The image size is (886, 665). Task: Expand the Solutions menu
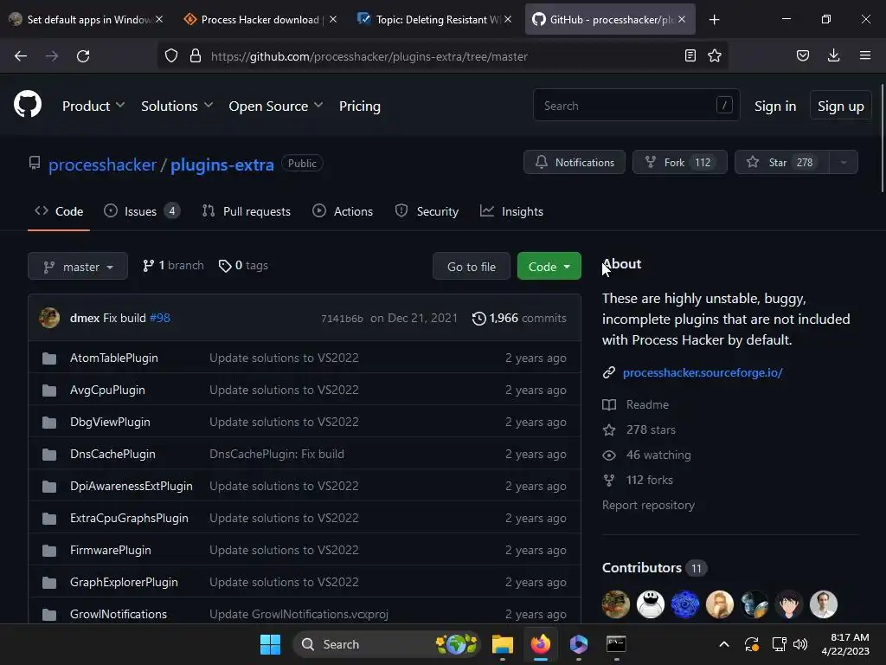click(x=177, y=106)
